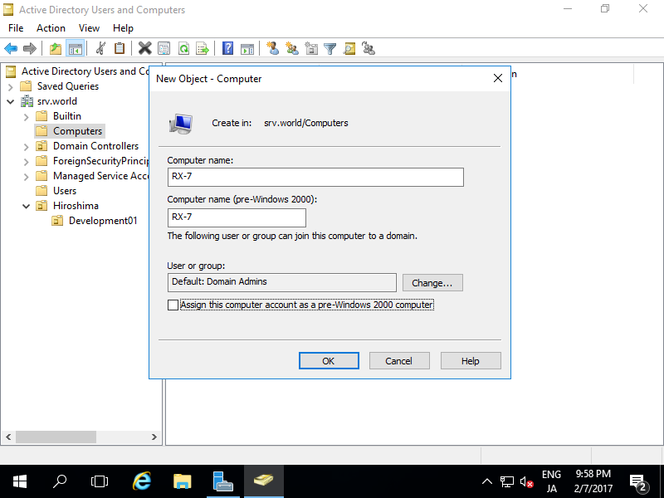Viewport: 664px width, 498px height.
Task: Select the Development01 OU
Action: (x=103, y=221)
